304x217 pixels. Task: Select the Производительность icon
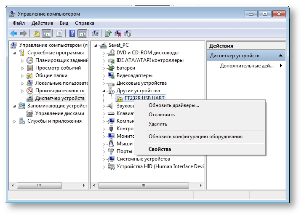pos(29,91)
